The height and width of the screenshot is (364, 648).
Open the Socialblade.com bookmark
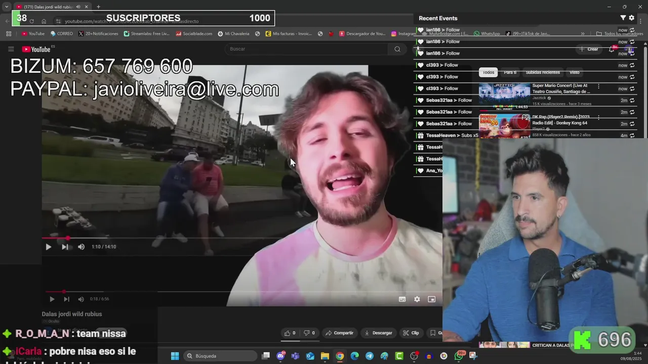click(194, 34)
